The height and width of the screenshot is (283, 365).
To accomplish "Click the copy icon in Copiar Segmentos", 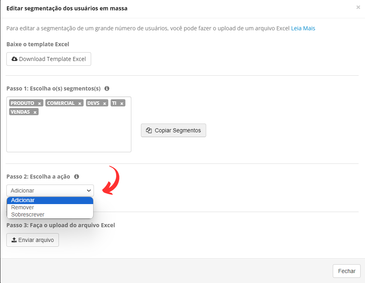I will 149,130.
